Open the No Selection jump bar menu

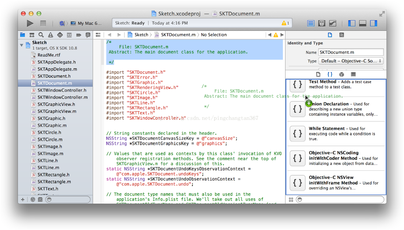[x=214, y=35]
